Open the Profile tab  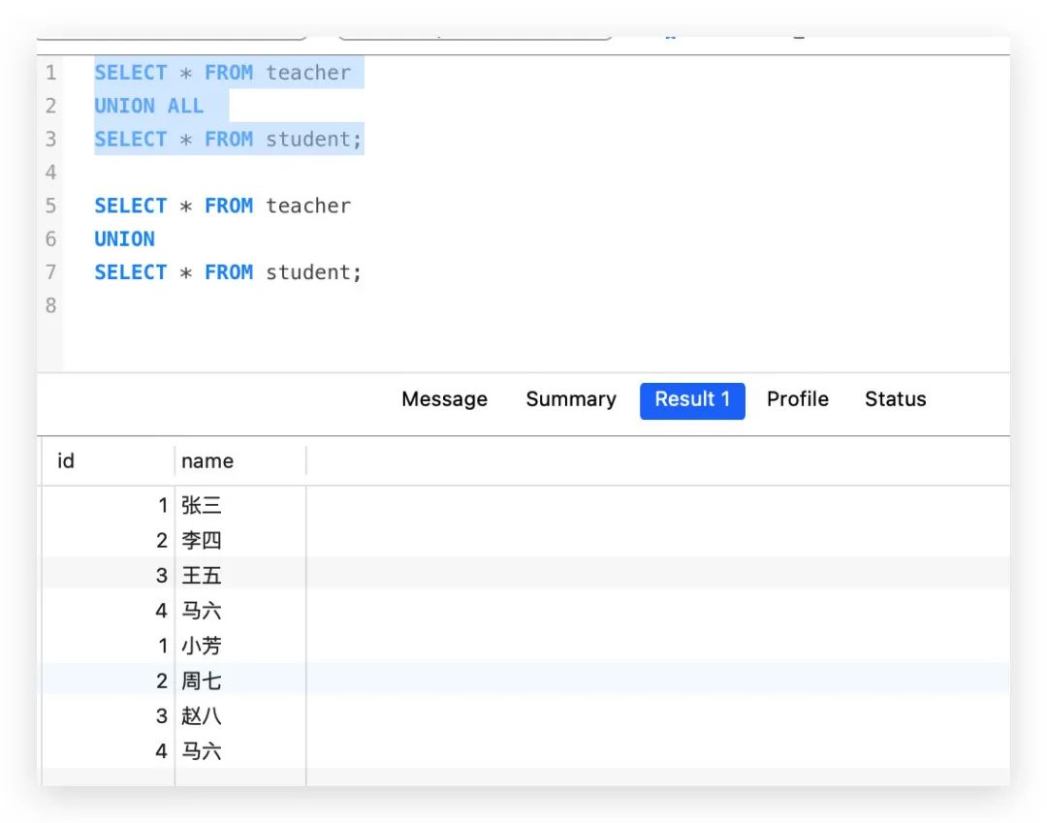point(797,399)
